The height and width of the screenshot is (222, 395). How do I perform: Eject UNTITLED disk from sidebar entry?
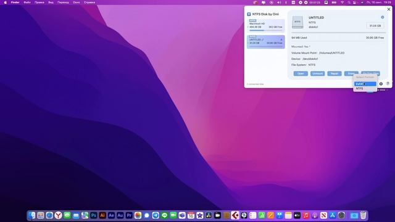[x=281, y=39]
